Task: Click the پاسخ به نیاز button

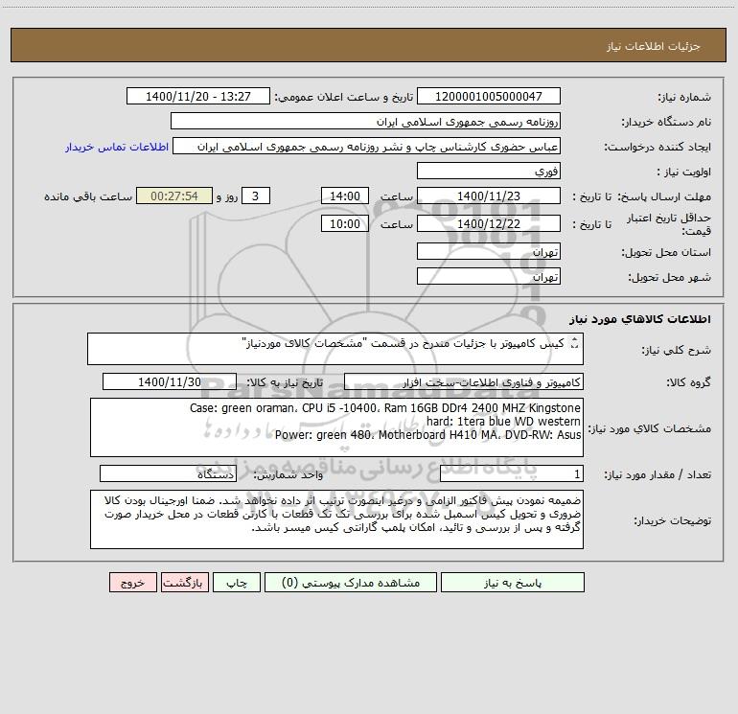Action: (513, 583)
